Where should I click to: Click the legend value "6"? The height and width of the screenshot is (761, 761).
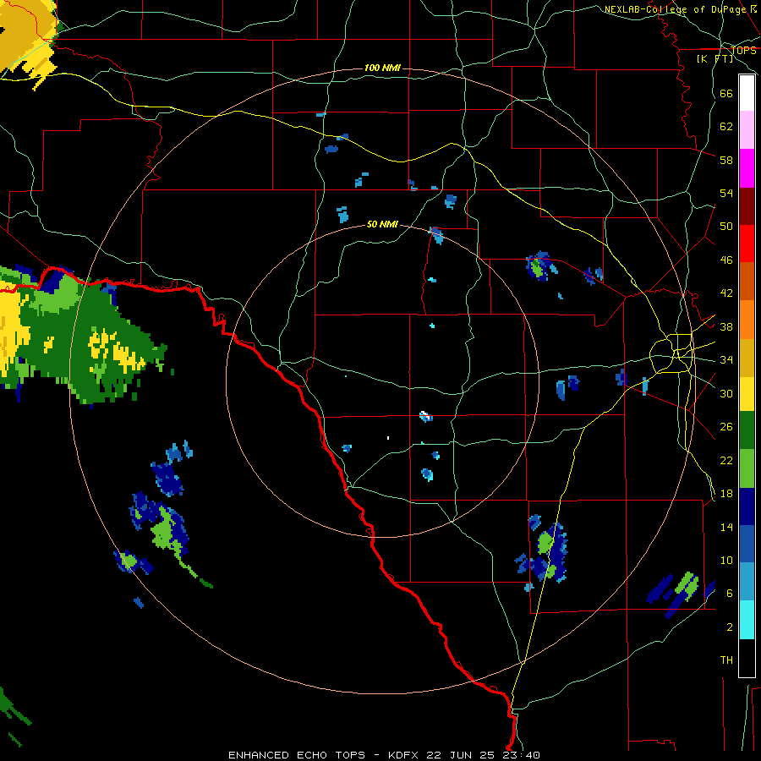coord(730,593)
